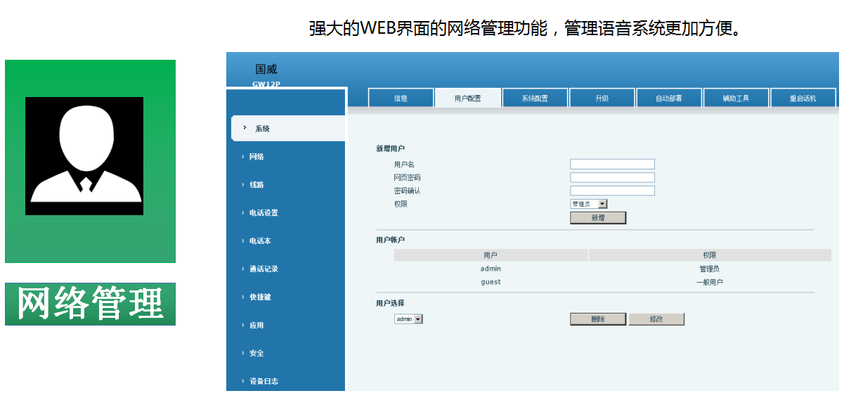Select 快捷键 in the sidebar
This screenshot has width=851, height=398.
260,297
